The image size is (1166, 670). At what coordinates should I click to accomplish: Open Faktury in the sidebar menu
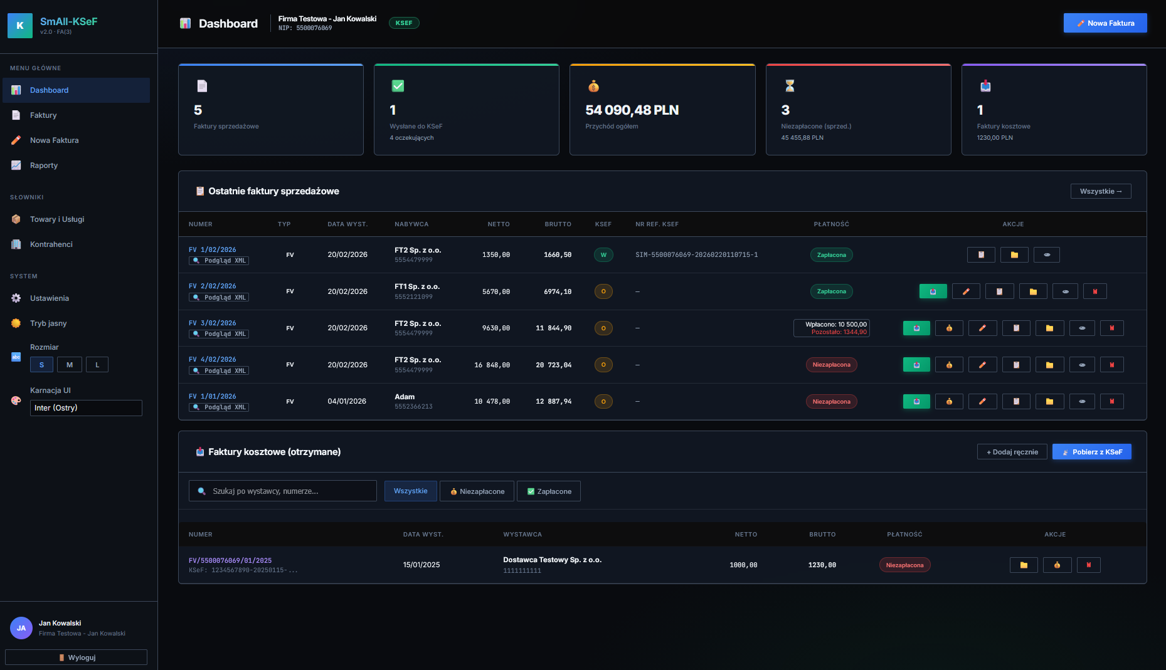pyautogui.click(x=43, y=115)
